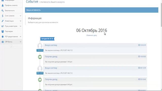
Task: Click clock icon beside 10:32:33 timestamp
Action: click(x=139, y=45)
